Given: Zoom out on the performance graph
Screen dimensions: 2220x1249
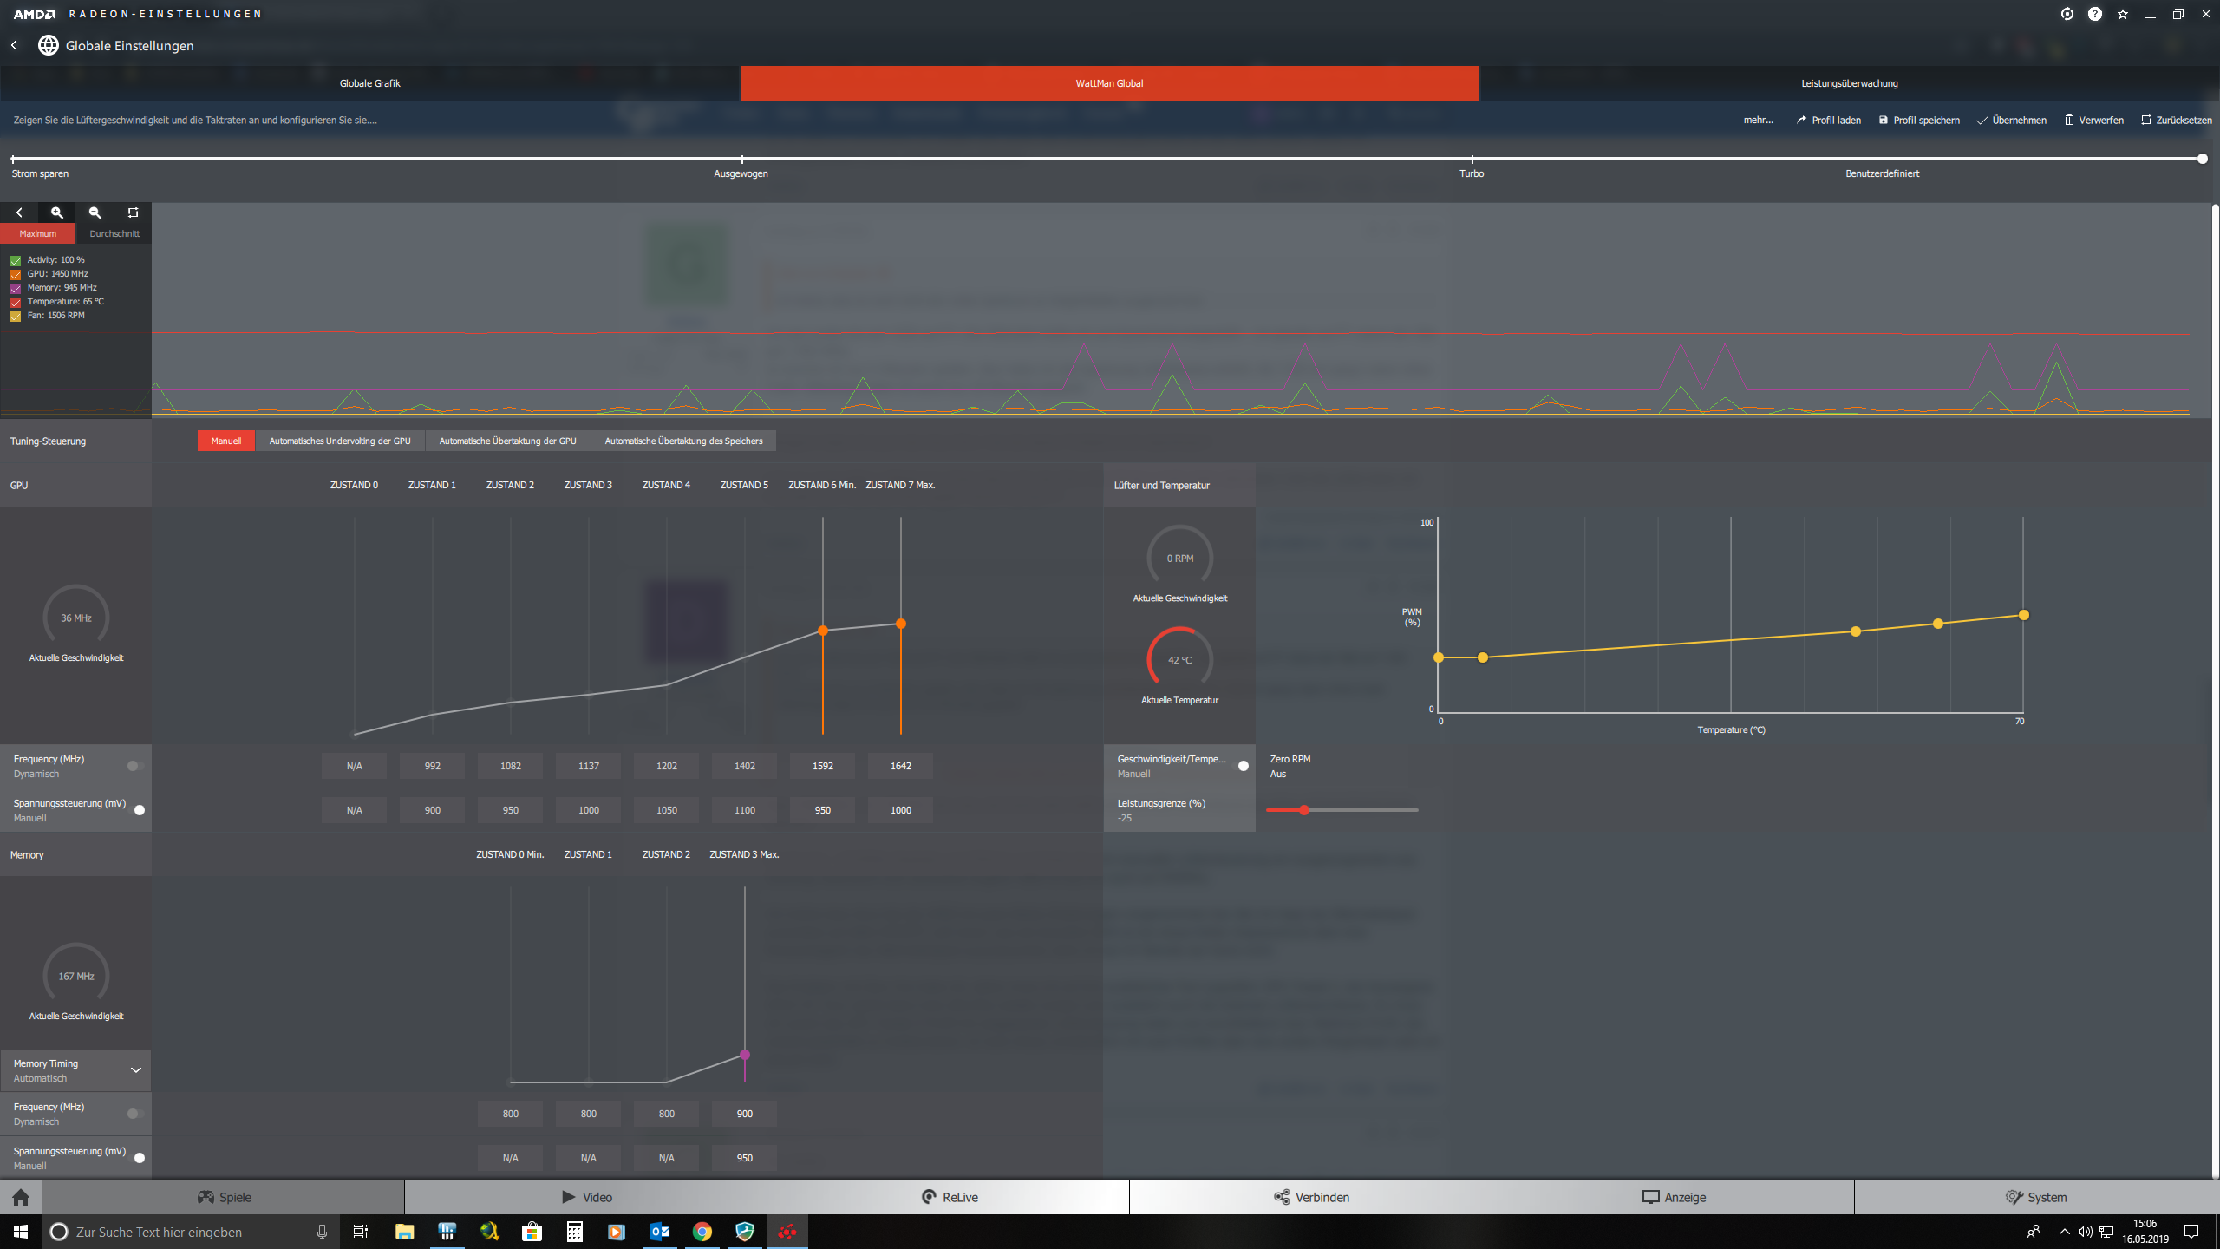Looking at the screenshot, I should click(x=95, y=213).
